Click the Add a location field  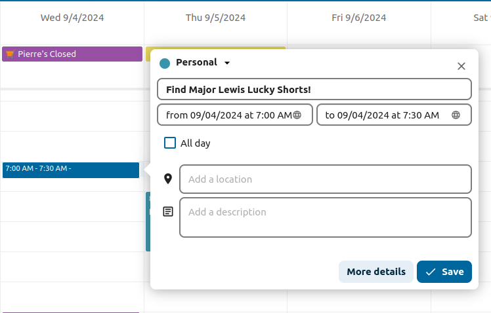[325, 179]
